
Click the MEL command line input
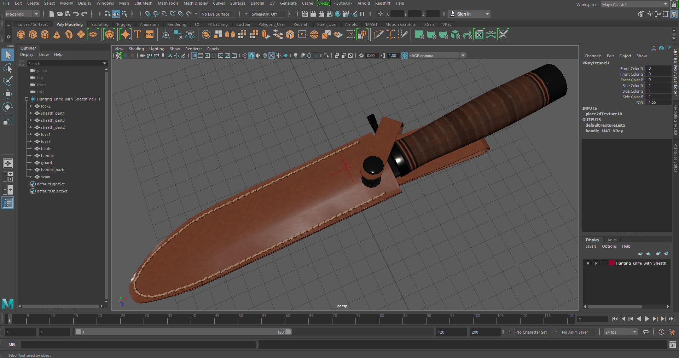click(138, 344)
